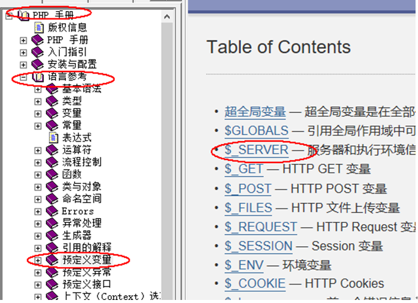The image size is (418, 303).
Task: Select 表达式 in the contents tree
Action: click(x=77, y=138)
